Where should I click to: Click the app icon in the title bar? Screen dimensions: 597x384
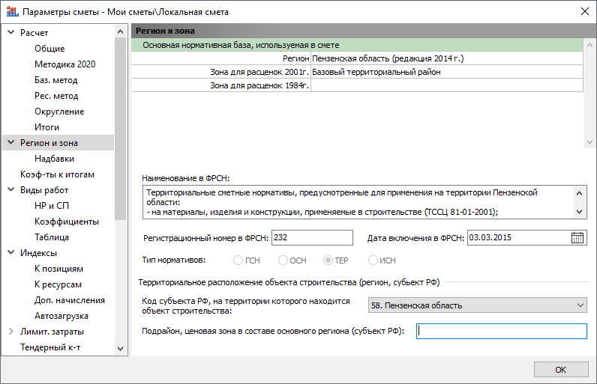(x=13, y=12)
